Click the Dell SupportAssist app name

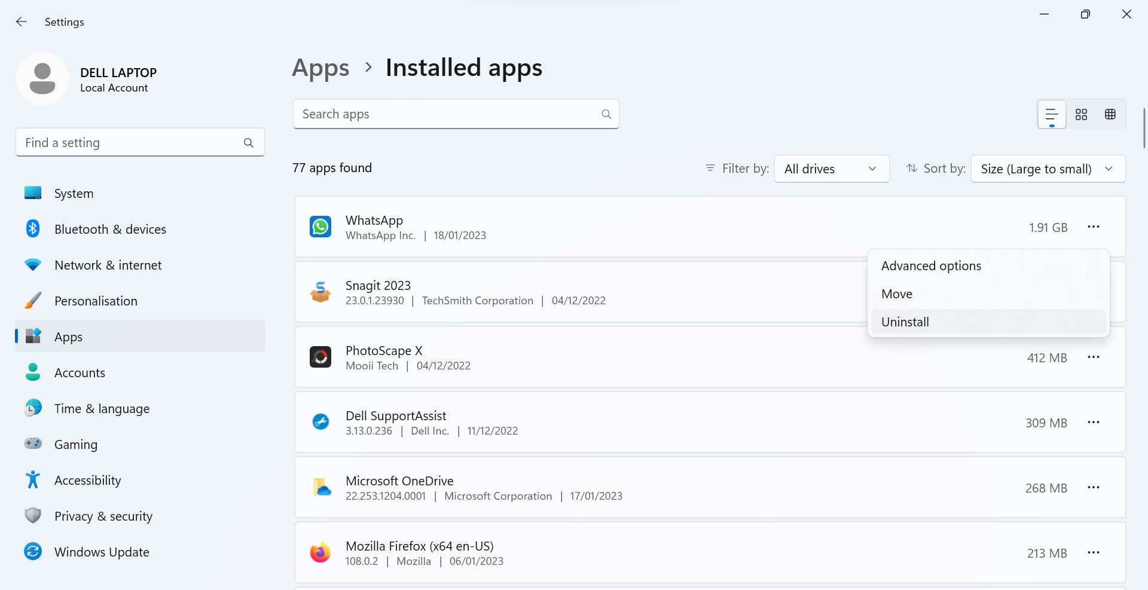pyautogui.click(x=396, y=416)
